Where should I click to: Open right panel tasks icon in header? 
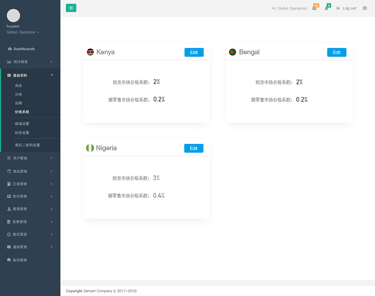(365, 8)
